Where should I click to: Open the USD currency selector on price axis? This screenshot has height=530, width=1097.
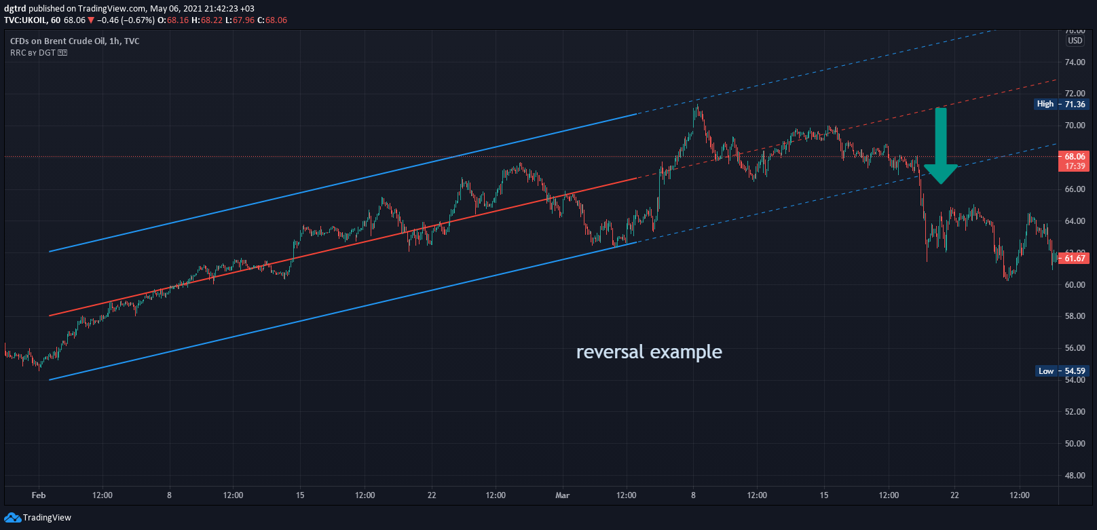[1075, 41]
